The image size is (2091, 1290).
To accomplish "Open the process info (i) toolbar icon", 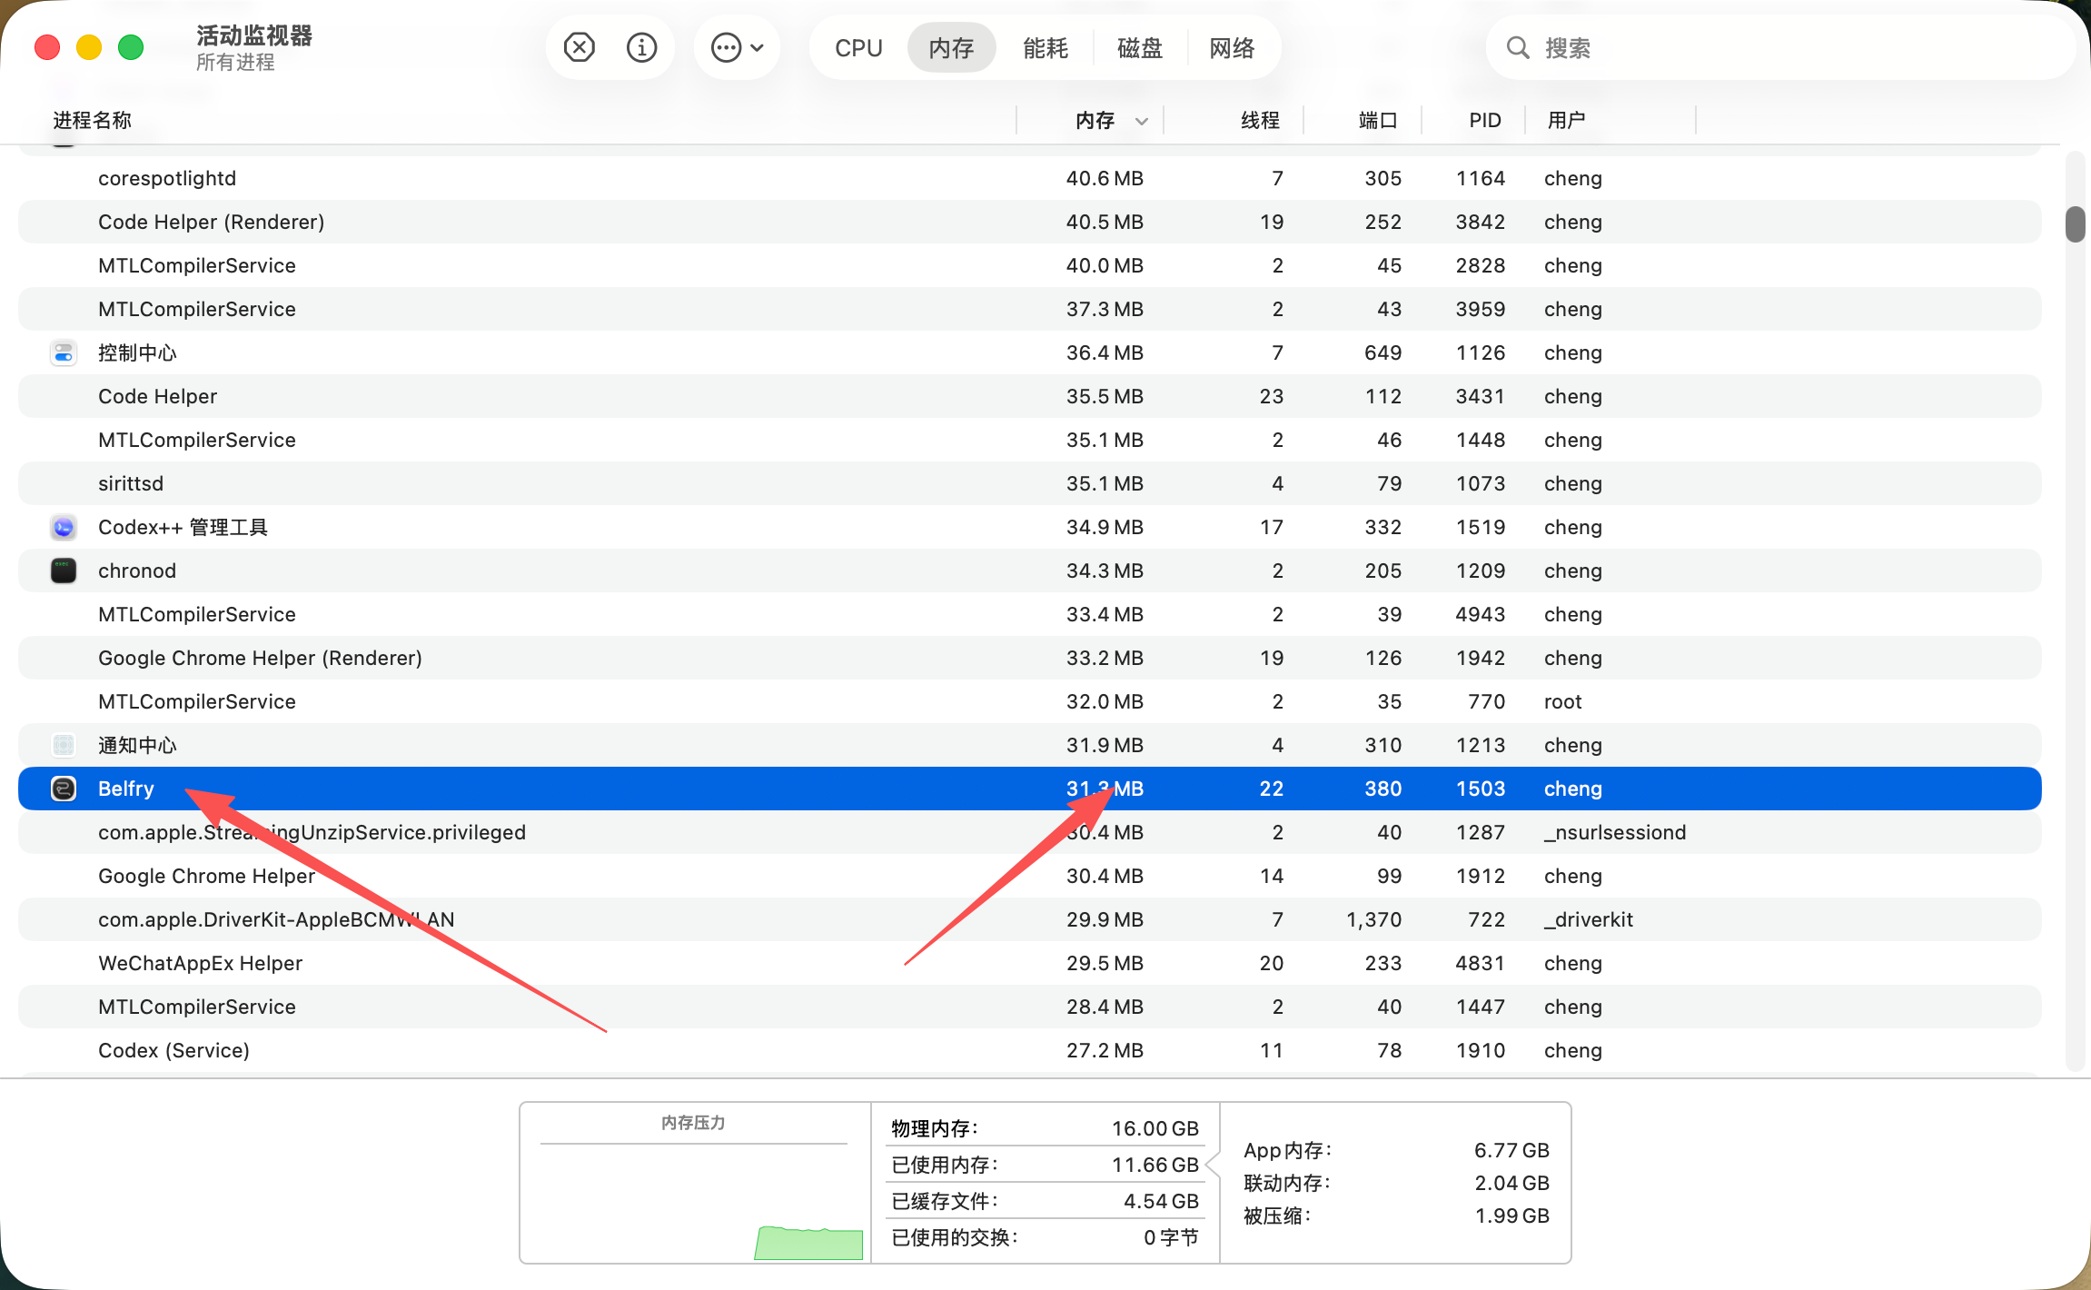I will click(x=641, y=47).
